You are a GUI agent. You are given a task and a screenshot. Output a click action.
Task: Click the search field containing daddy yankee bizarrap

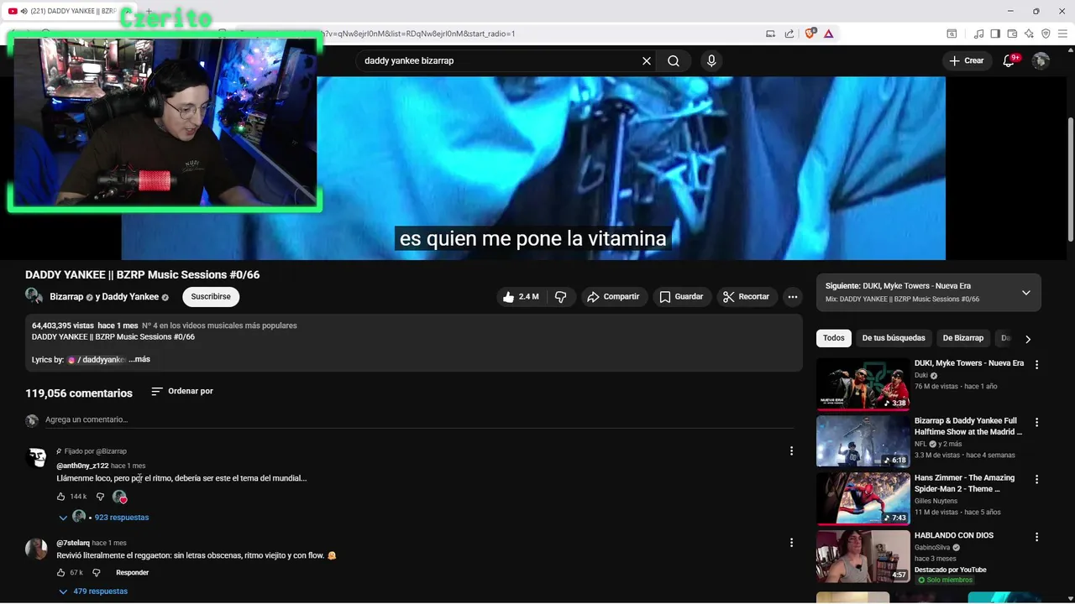(x=500, y=61)
